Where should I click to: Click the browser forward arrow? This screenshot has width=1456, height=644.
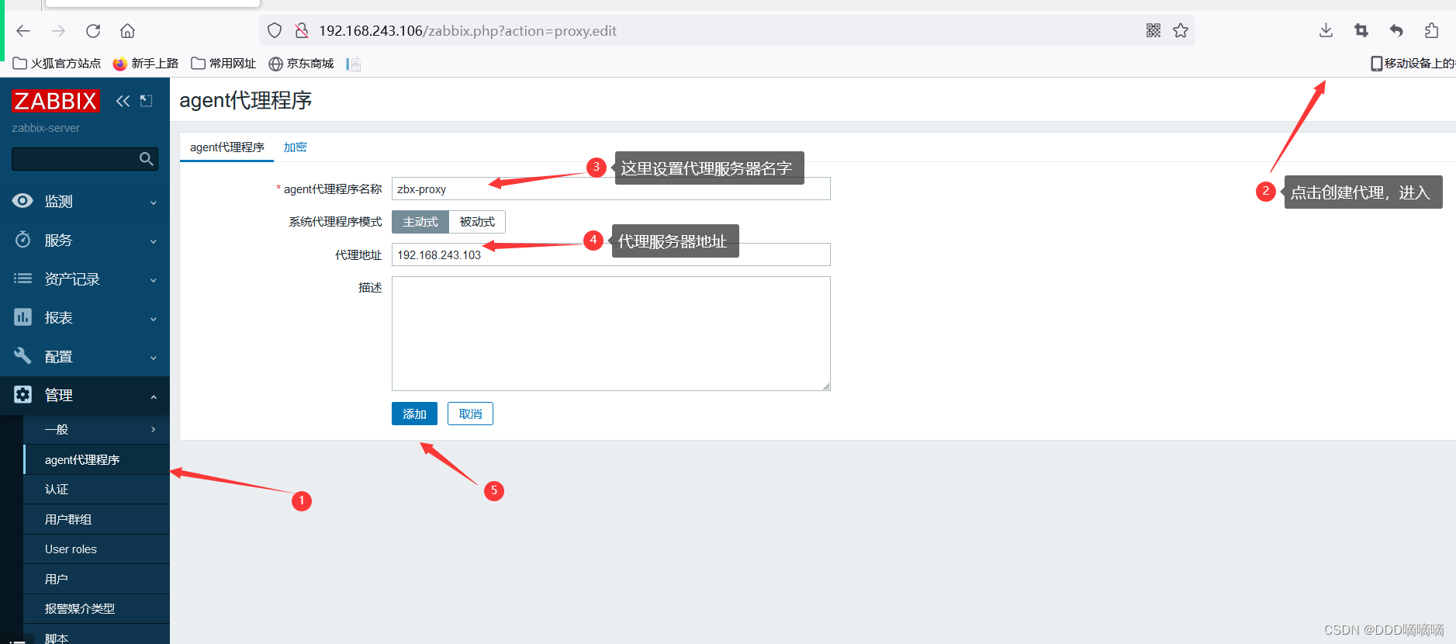[58, 31]
